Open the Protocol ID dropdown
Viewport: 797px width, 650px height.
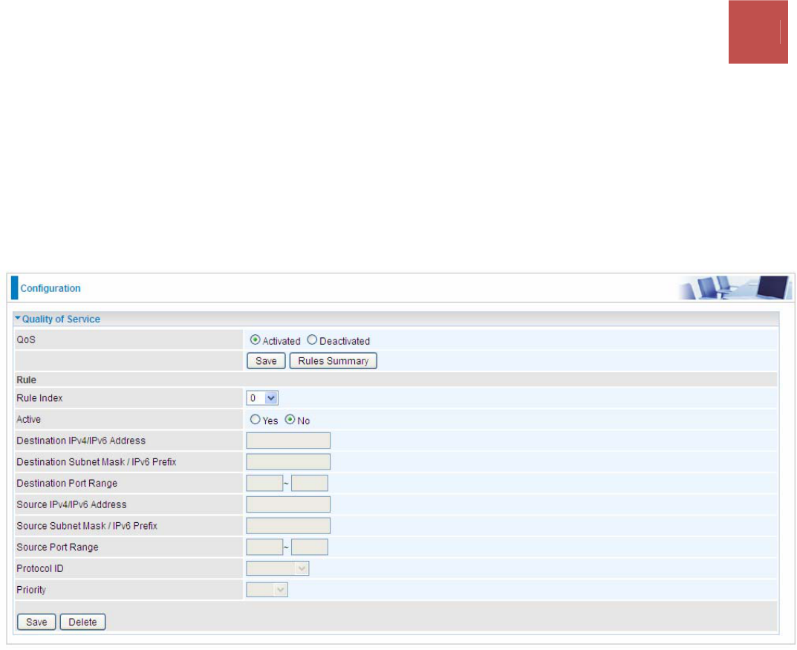pyautogui.click(x=277, y=569)
